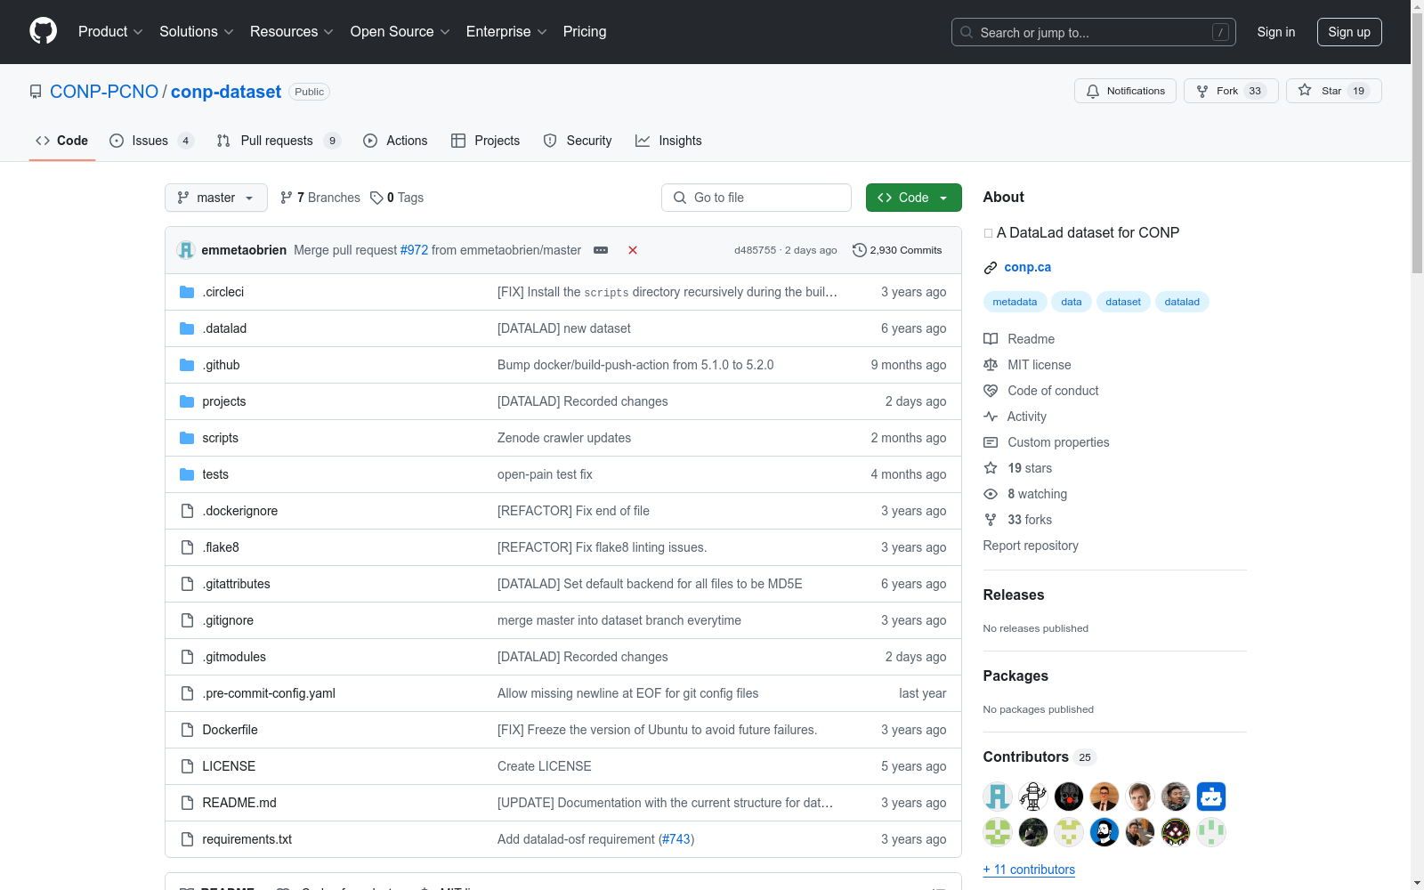This screenshot has width=1424, height=890.
Task: Click the Dockerfile file icon
Action: (x=187, y=730)
